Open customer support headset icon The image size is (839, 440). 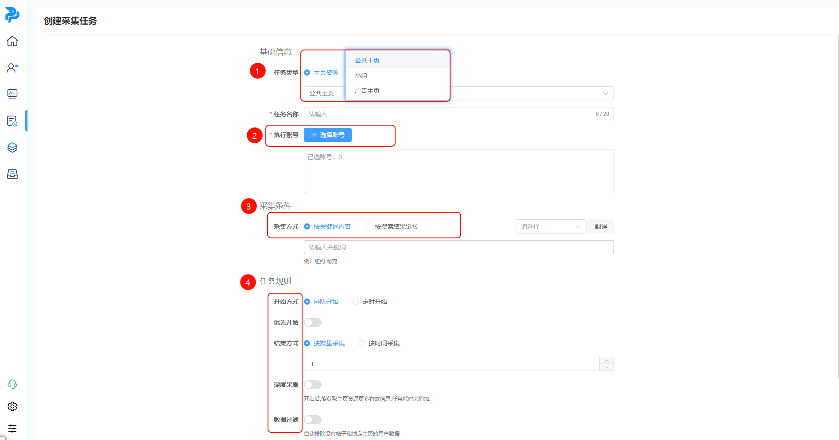pyautogui.click(x=12, y=384)
